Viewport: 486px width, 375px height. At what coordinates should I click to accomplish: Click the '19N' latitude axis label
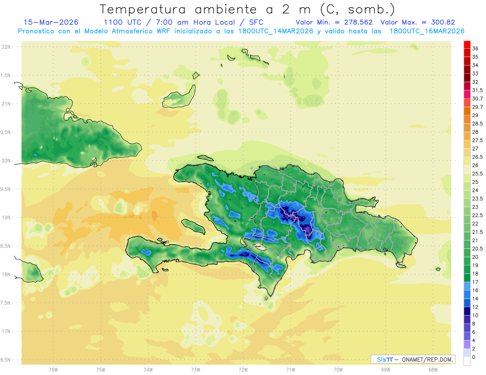pos(6,218)
